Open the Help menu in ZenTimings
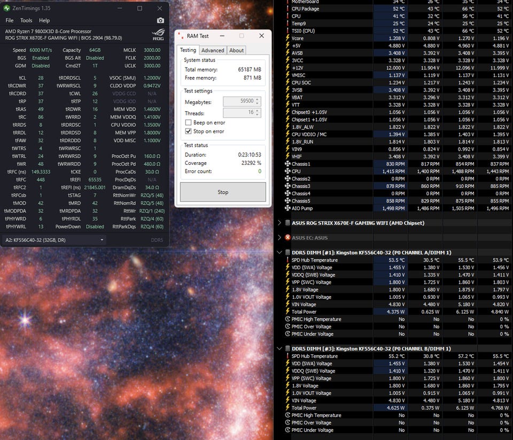The width and height of the screenshot is (513, 440). pyautogui.click(x=44, y=20)
